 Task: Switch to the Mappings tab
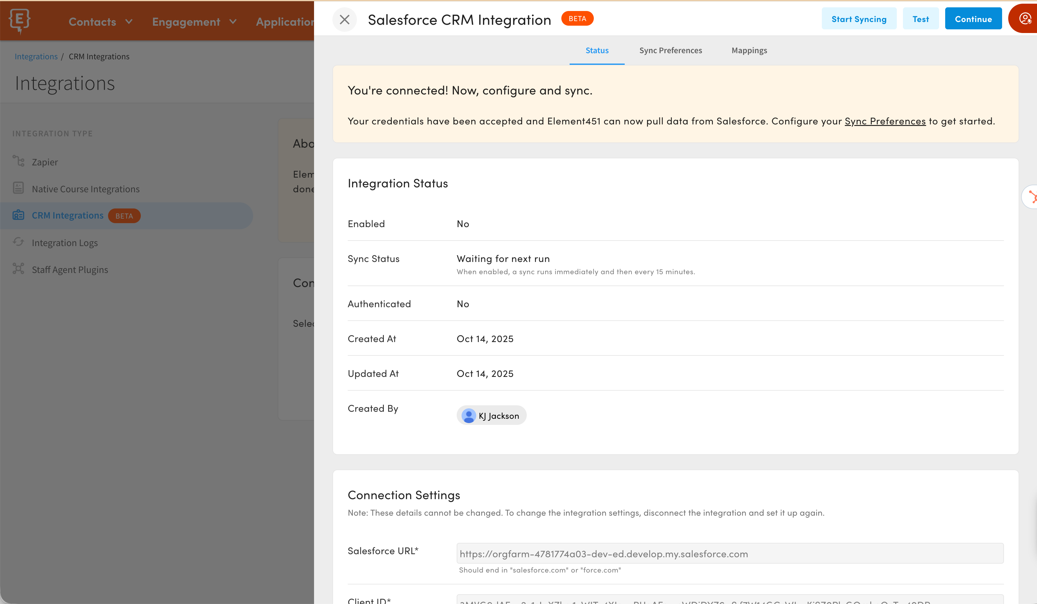pos(749,50)
